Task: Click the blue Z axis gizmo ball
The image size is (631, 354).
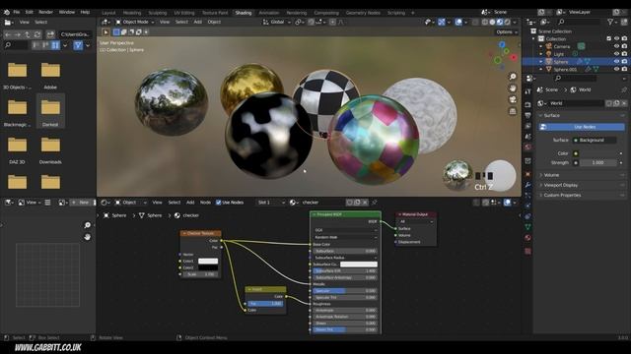Action: (502, 45)
